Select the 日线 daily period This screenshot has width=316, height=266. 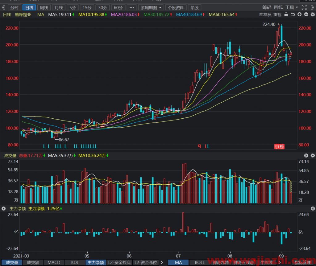29,8
